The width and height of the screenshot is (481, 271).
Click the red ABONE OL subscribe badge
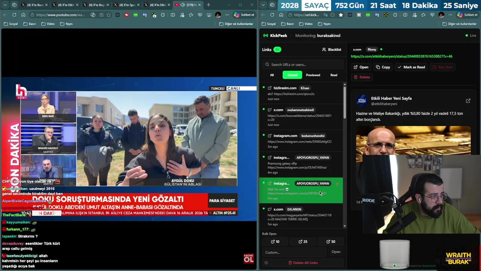coord(248,258)
